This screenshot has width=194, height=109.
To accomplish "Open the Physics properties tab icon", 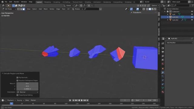I will [x=163, y=80].
